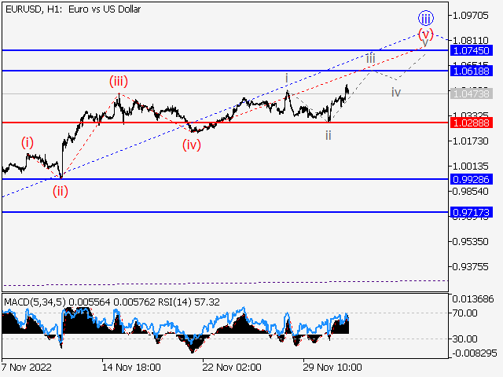503x377 pixels.
Task: Click the gray current price 1.04738 label
Action: pos(472,94)
